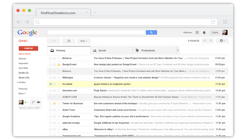Expand the search options arrow
The width and height of the screenshot is (249, 140).
click(144, 33)
